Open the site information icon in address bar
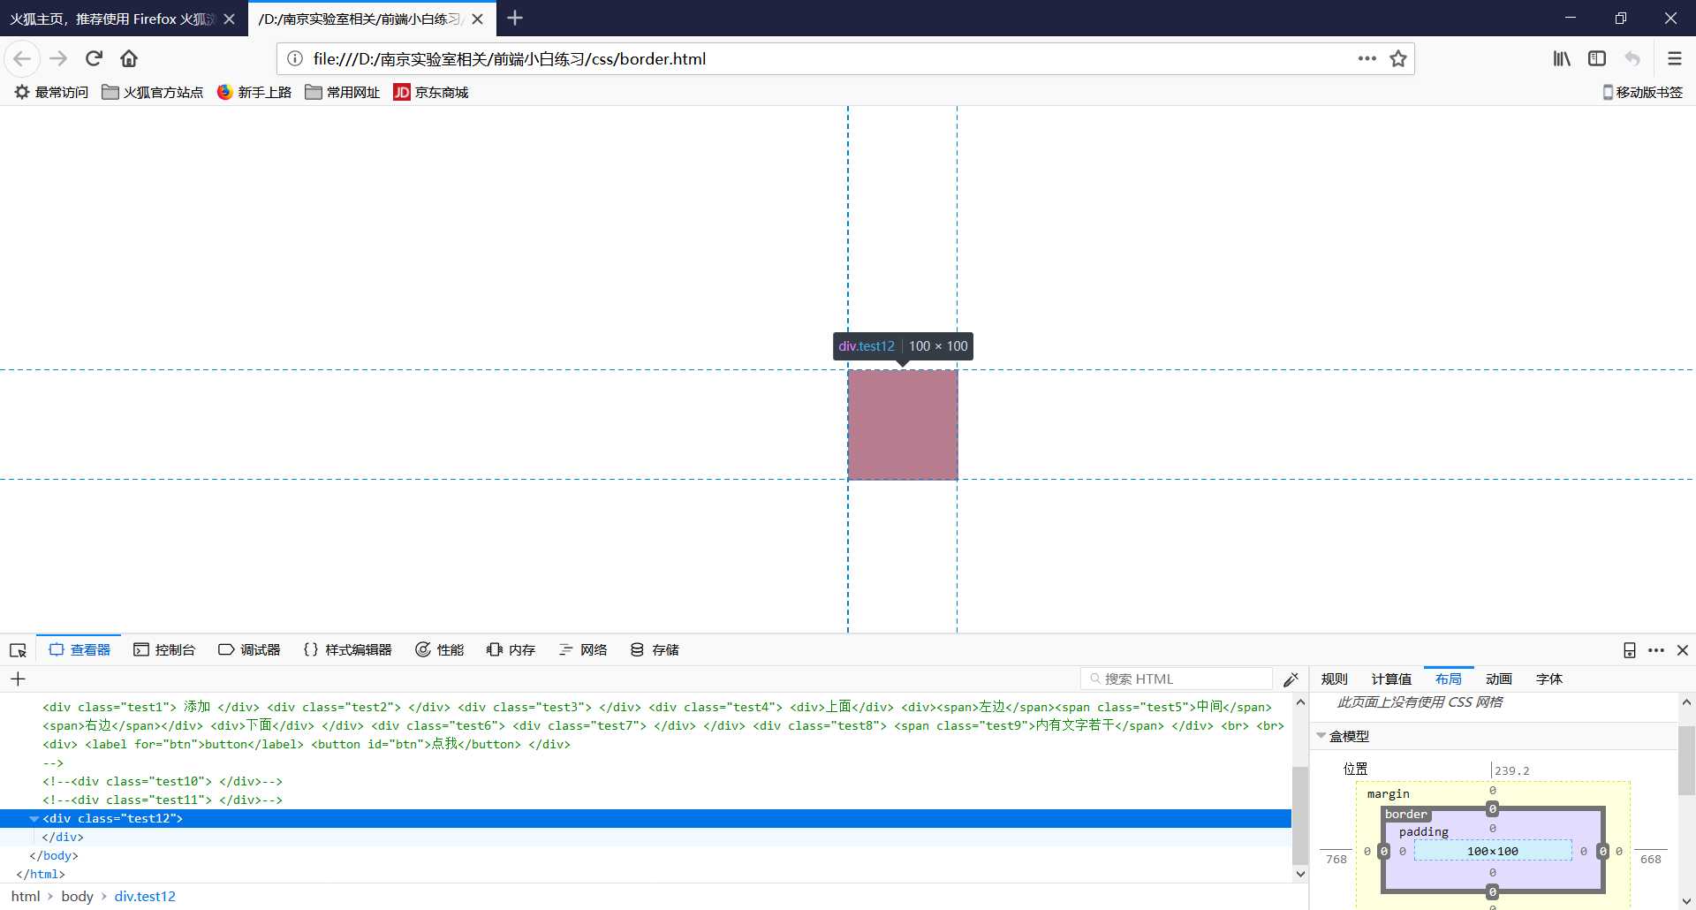Viewport: 1696px width, 910px height. tap(295, 58)
